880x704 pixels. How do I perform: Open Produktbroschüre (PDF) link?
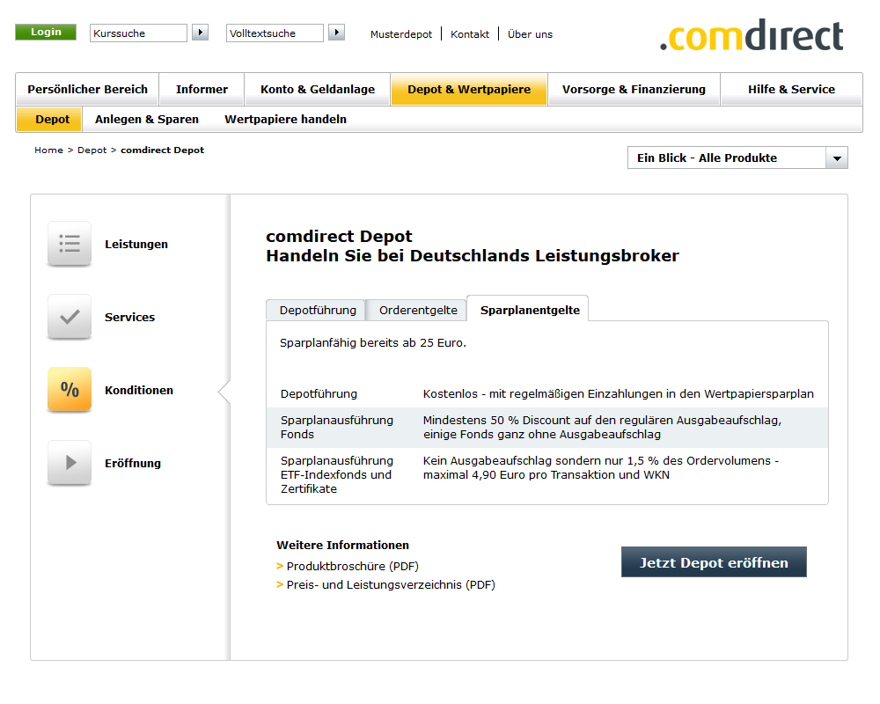[x=353, y=566]
